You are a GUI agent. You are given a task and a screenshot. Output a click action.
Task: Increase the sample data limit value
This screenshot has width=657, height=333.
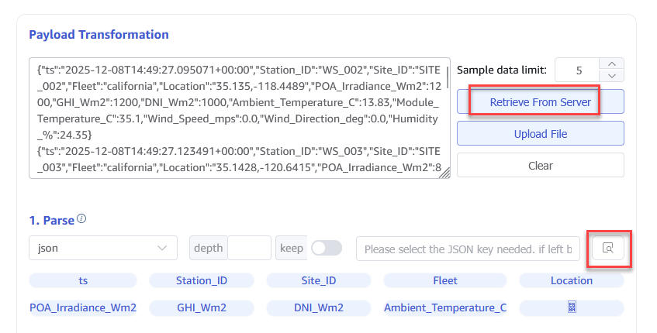coord(612,64)
